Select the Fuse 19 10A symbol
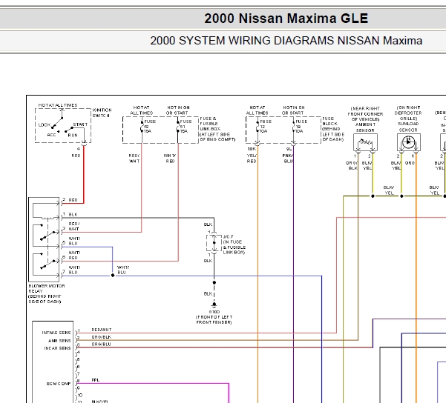This screenshot has height=403, width=446. (x=293, y=127)
